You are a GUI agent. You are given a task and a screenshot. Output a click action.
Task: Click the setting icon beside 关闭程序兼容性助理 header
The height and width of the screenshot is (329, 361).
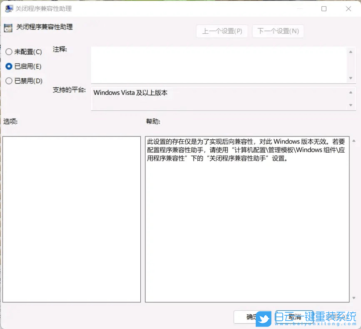coord(8,27)
